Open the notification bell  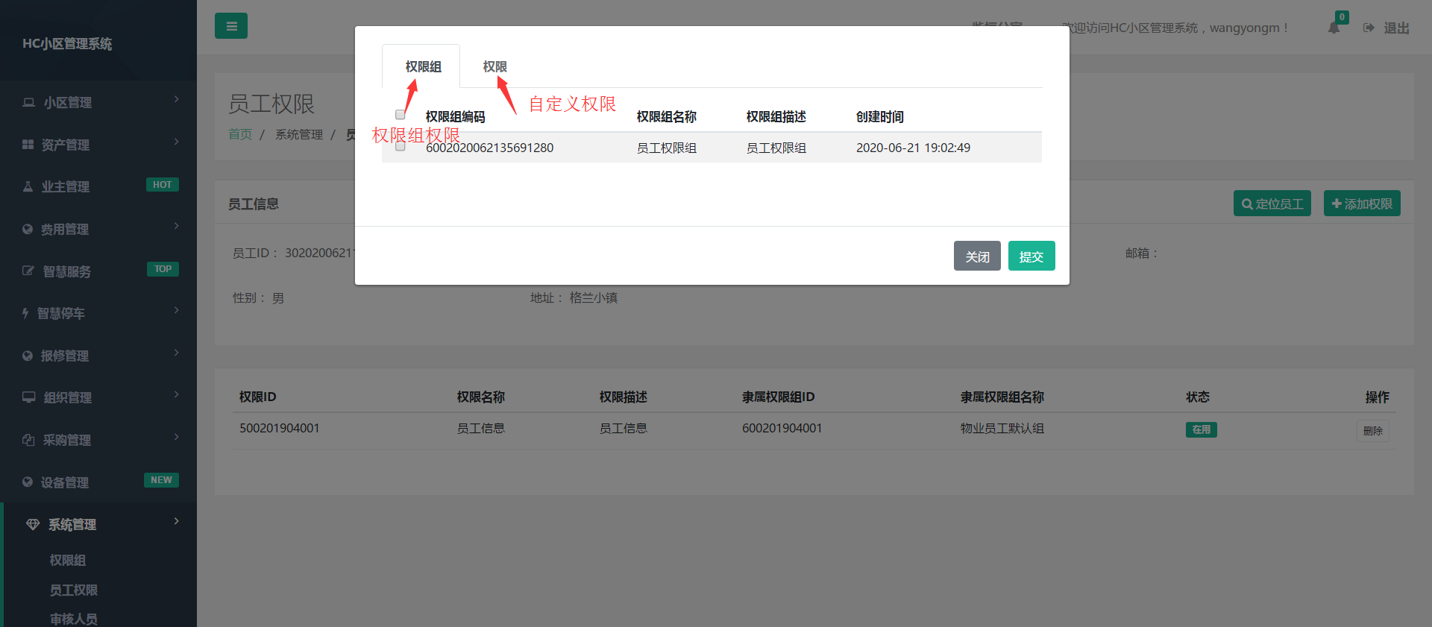coord(1334,28)
